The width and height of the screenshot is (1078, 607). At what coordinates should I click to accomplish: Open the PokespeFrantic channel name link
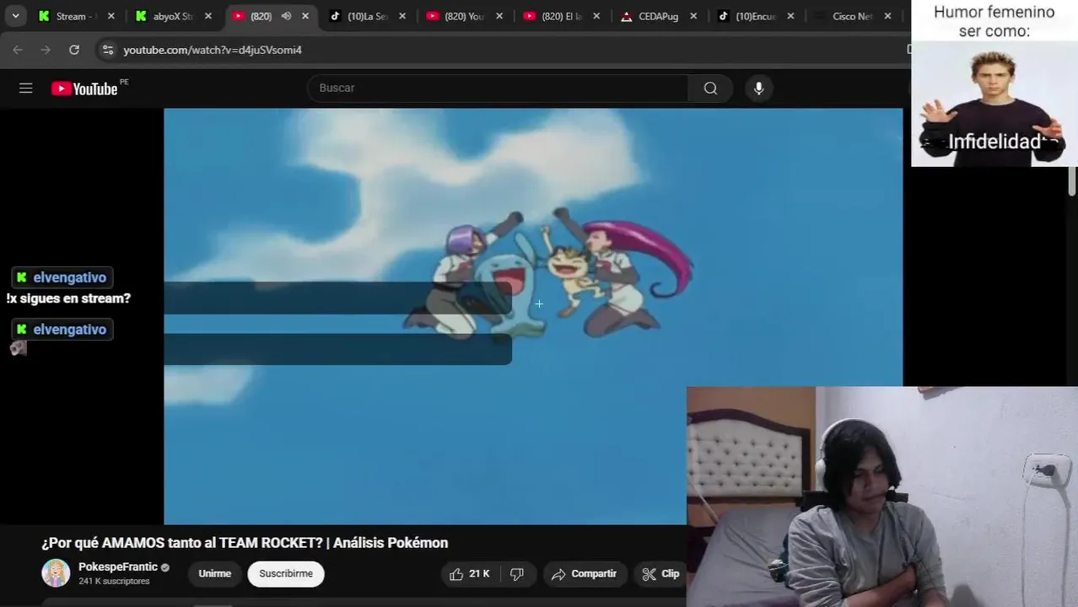pyautogui.click(x=118, y=567)
